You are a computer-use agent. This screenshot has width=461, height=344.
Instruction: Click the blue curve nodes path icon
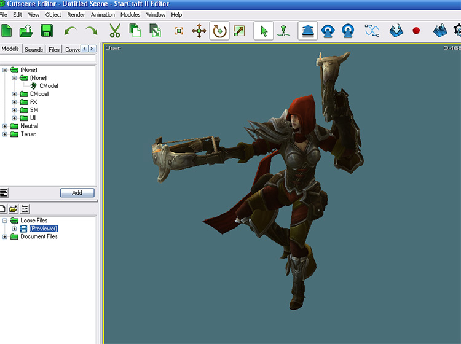tap(372, 31)
